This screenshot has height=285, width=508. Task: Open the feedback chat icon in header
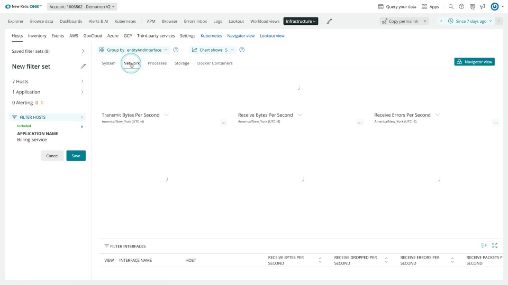point(472,6)
